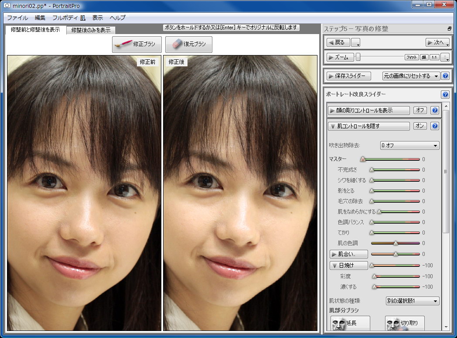457x338 pixels.
Task: Click the 日焼け slider track
Action: click(396, 266)
